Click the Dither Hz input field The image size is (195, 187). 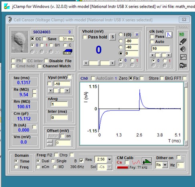(180, 165)
